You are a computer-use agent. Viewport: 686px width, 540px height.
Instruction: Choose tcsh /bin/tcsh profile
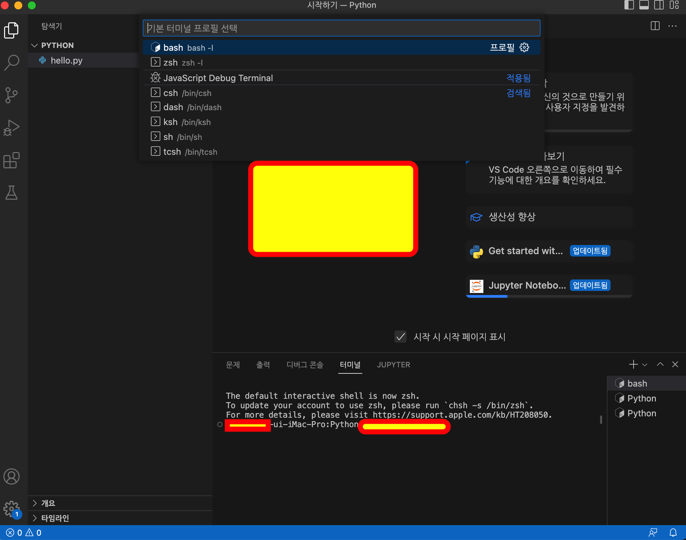341,152
